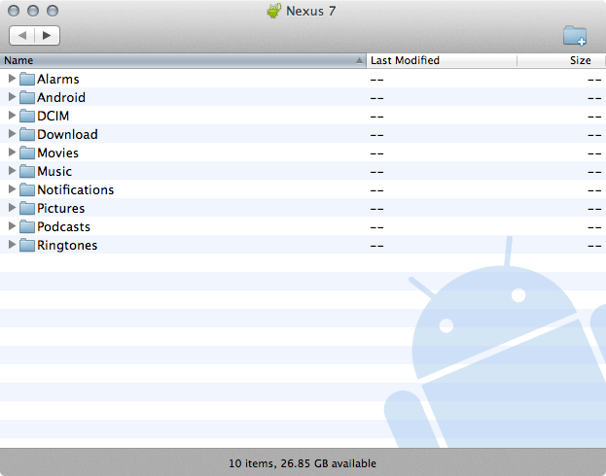Expand the Pictures folder disclosure triangle
The height and width of the screenshot is (476, 606).
pos(12,208)
